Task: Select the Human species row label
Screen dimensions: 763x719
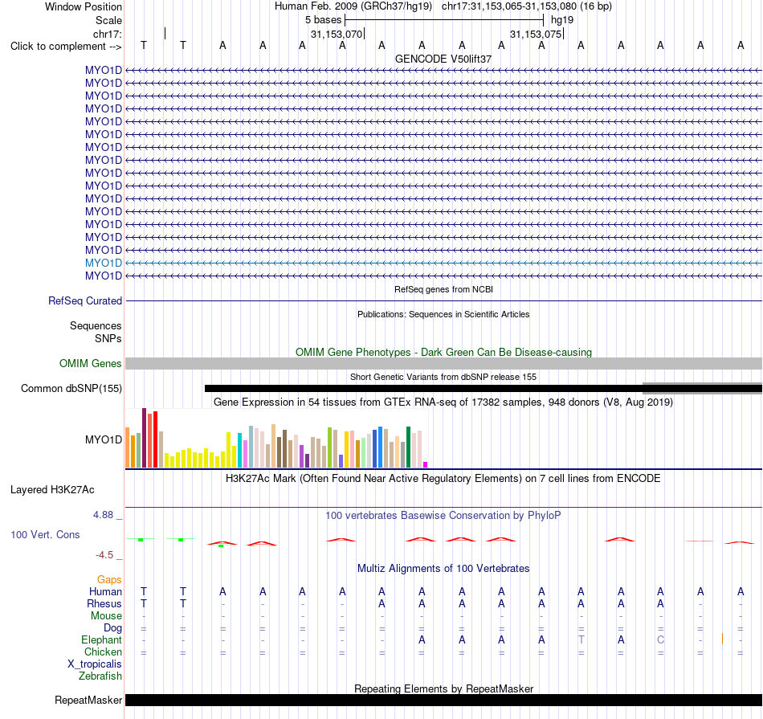Action: point(105,591)
